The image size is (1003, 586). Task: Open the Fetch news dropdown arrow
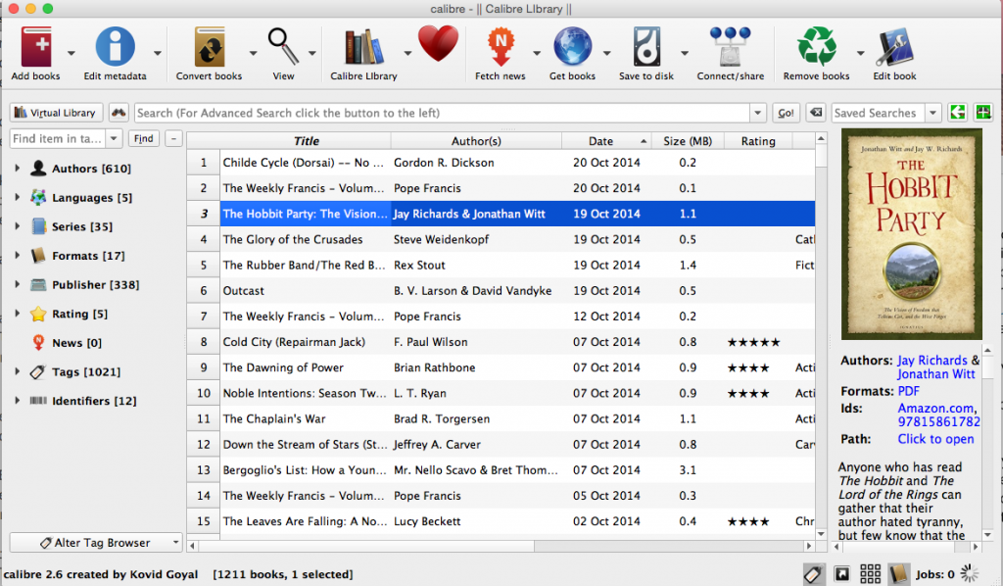pos(537,53)
